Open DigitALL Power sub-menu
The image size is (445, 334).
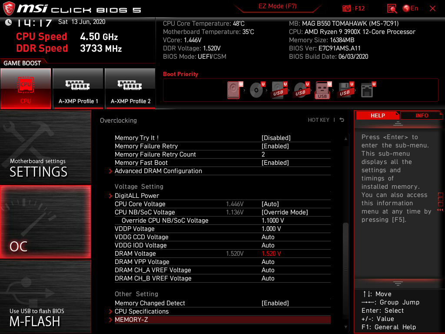click(x=222, y=196)
